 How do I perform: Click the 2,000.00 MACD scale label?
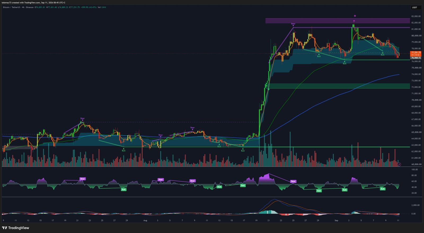[x=415, y=205]
